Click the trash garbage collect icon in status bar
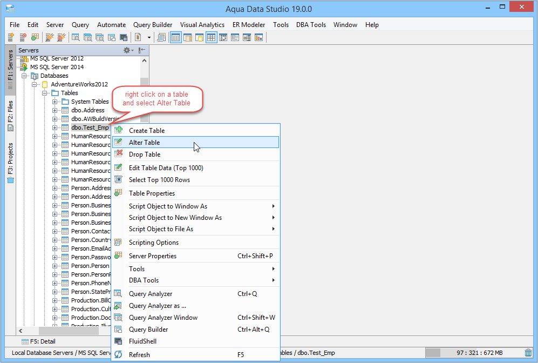This screenshot has width=538, height=363. (x=528, y=352)
